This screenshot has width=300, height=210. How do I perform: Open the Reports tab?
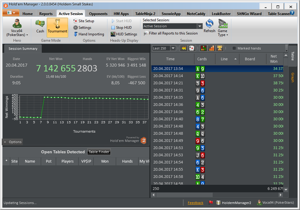tap(46, 14)
